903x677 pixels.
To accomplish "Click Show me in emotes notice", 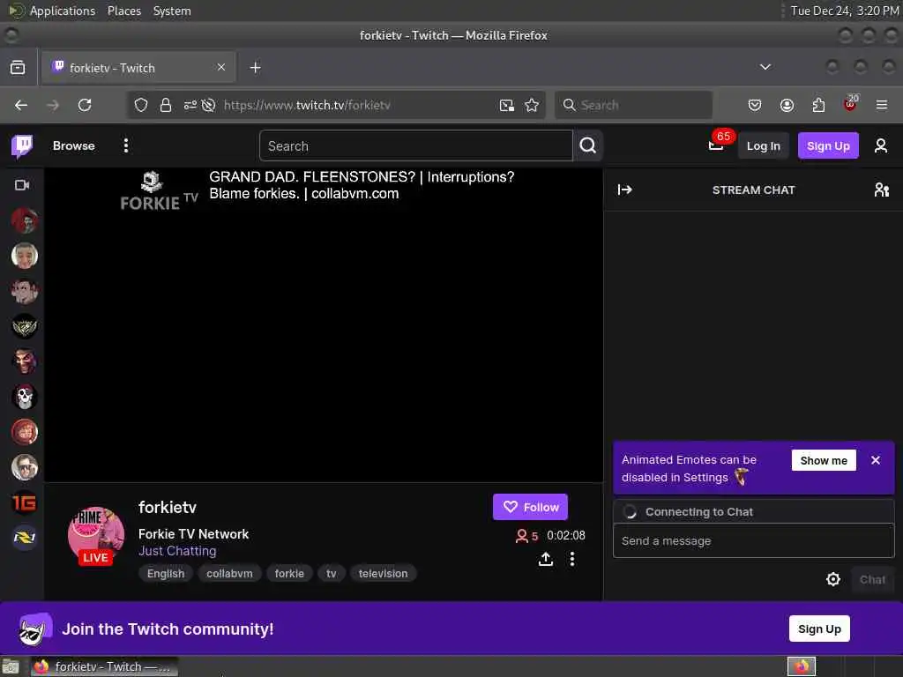I will [x=824, y=460].
